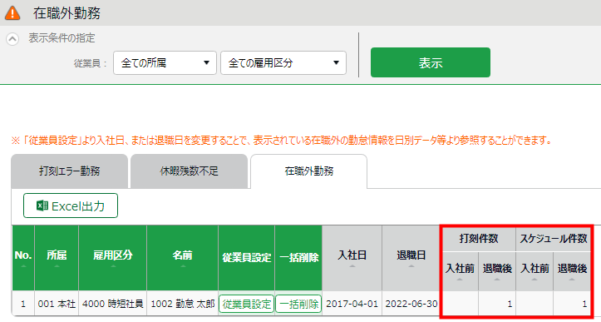The height and width of the screenshot is (322, 601).
Task: Sort by 退職後 under 打刻件数
Action: pos(497,271)
